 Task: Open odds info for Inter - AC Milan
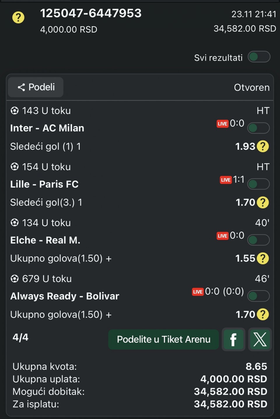(x=263, y=146)
